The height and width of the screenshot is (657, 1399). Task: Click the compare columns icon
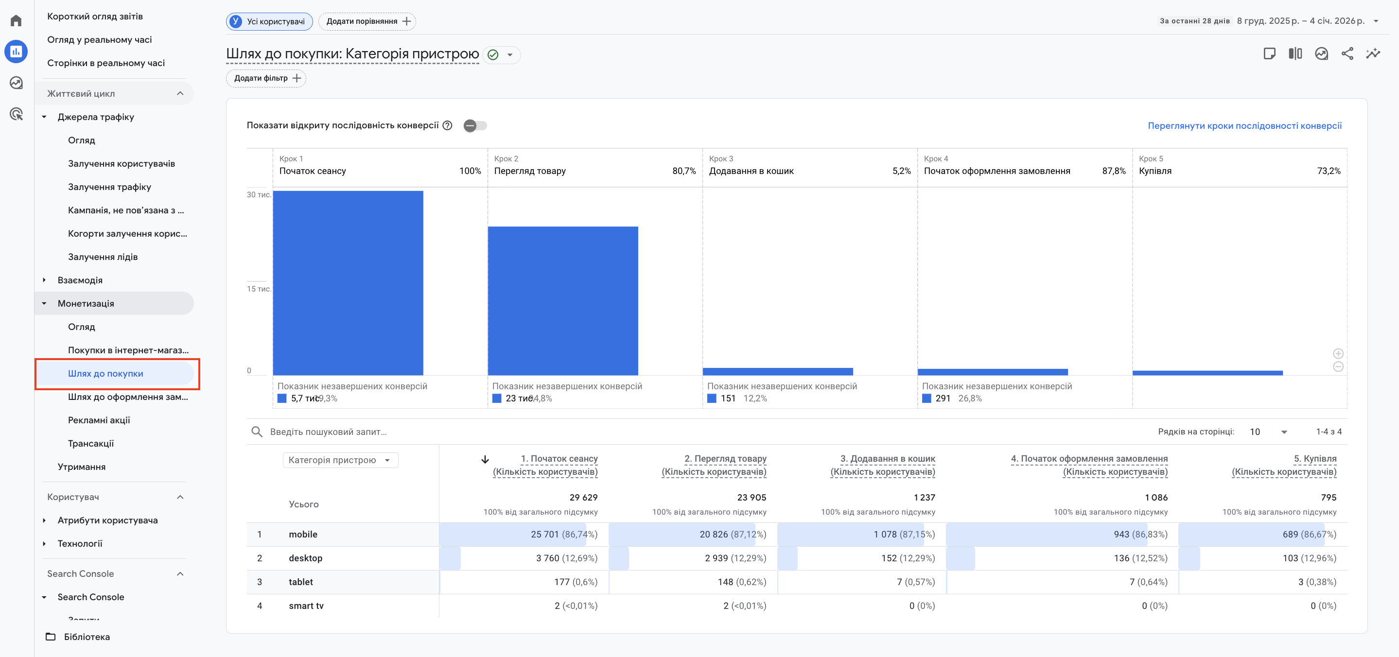pos(1294,53)
